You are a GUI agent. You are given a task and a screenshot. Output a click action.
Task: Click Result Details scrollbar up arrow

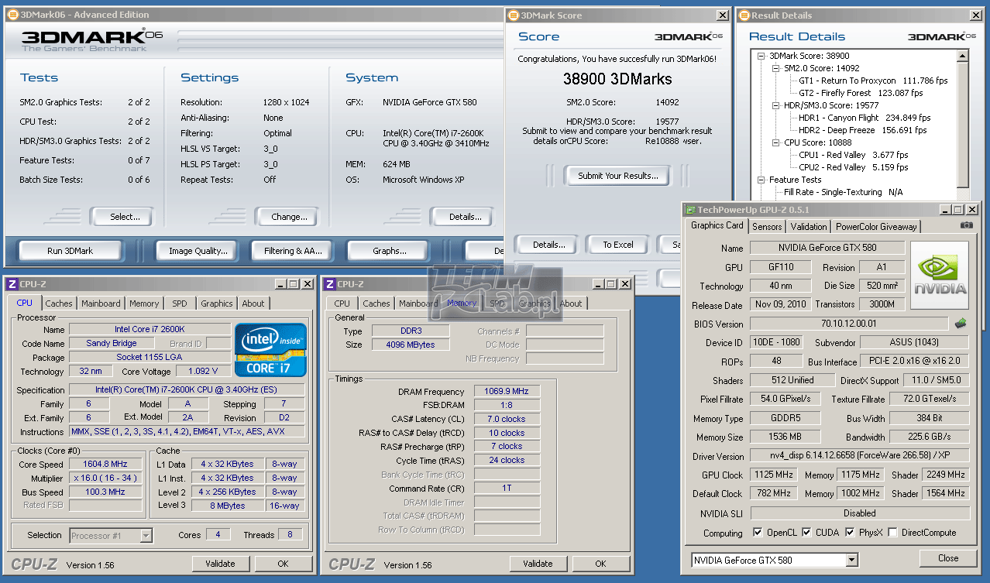point(963,56)
